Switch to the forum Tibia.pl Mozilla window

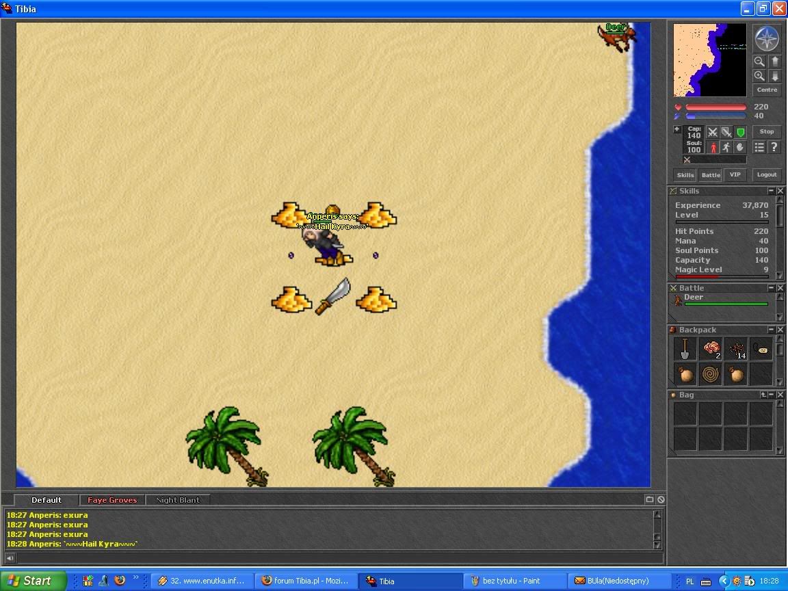tap(306, 581)
